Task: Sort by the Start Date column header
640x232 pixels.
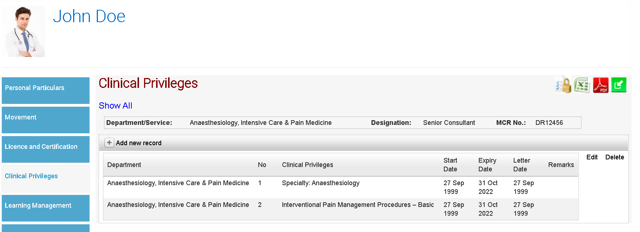Action: click(x=450, y=165)
